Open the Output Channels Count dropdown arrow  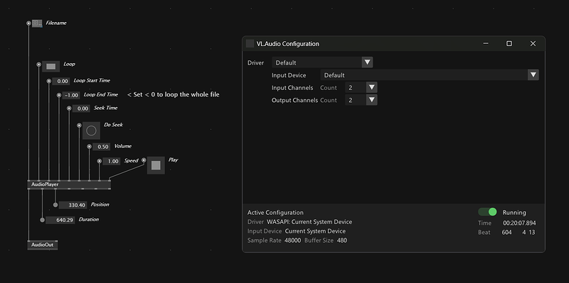[371, 100]
